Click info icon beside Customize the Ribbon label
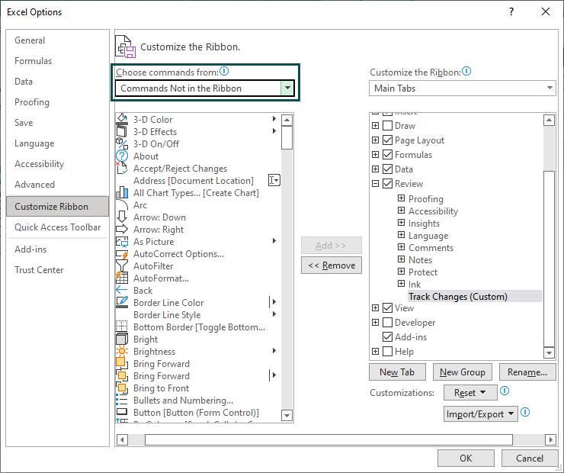The width and height of the screenshot is (564, 473). coord(466,71)
